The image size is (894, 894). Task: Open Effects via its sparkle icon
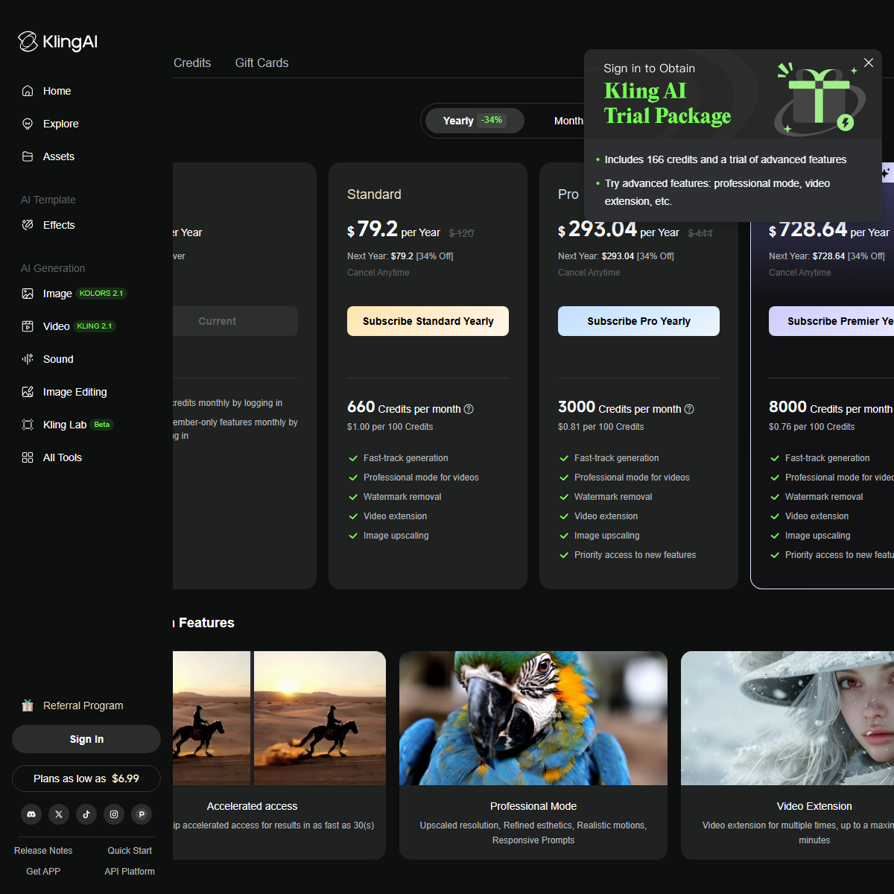[x=28, y=225]
